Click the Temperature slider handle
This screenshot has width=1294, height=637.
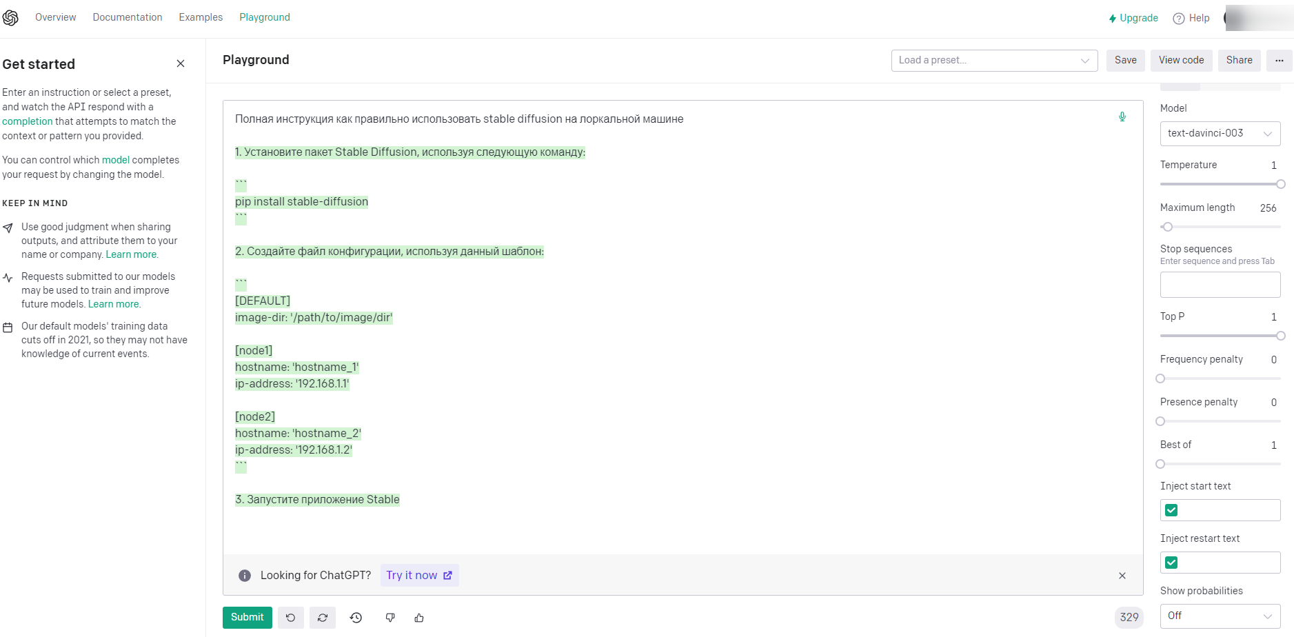tap(1281, 184)
